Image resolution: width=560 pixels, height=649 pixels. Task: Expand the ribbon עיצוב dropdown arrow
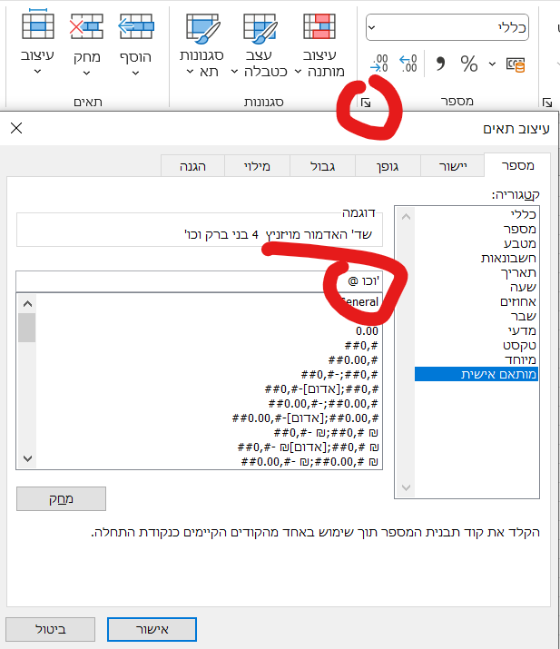37,72
